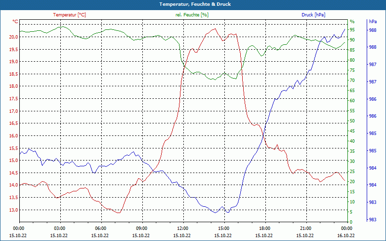This screenshot has height=241, width=386.
Task: Click the green '80' humidity axis value
Action: click(352, 60)
